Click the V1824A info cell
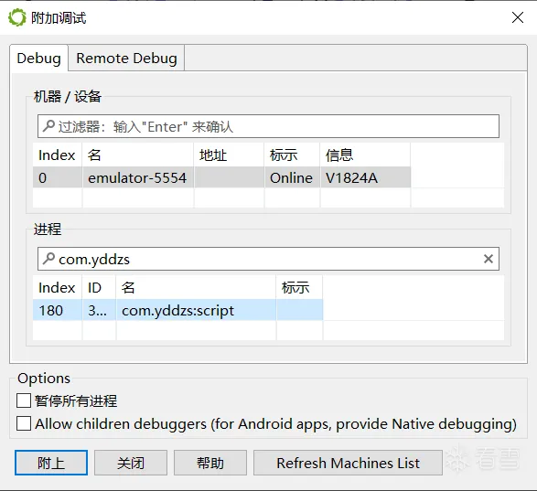Screen dimensions: 537x491 point(365,177)
